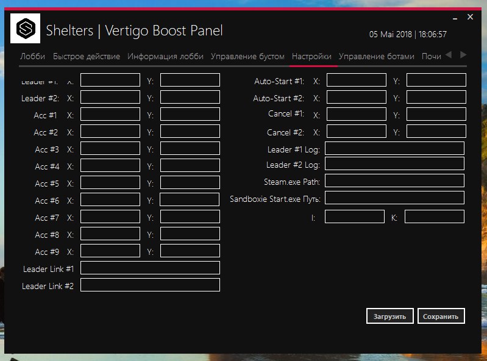487x361 pixels.
Task: Focus Leader #2 Y field
Action: click(x=190, y=97)
